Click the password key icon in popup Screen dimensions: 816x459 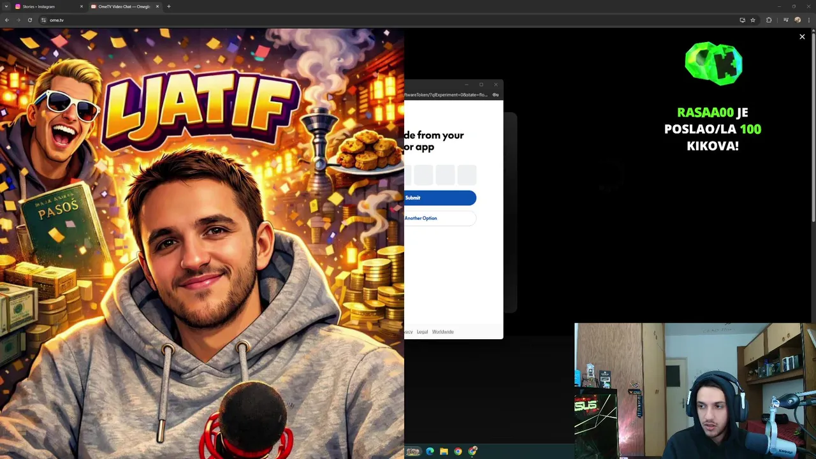pyautogui.click(x=495, y=95)
